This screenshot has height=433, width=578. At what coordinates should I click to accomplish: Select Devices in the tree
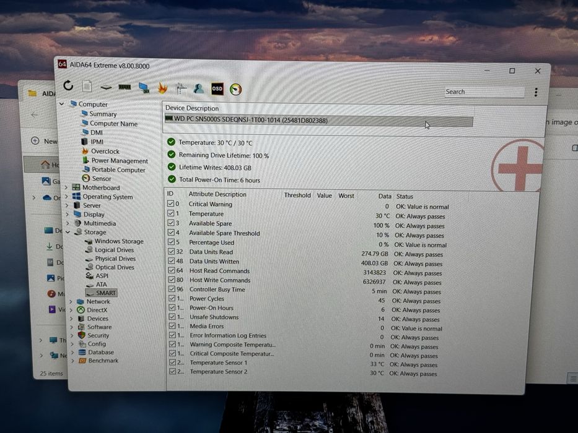(x=98, y=319)
